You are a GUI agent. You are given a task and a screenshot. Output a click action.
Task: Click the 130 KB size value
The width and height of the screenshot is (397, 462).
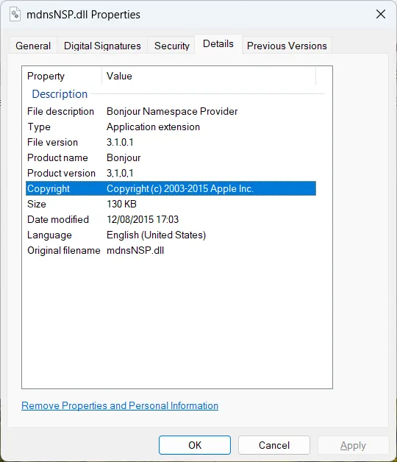tap(121, 205)
